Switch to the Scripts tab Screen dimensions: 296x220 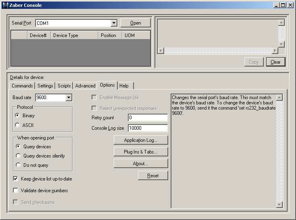point(64,86)
